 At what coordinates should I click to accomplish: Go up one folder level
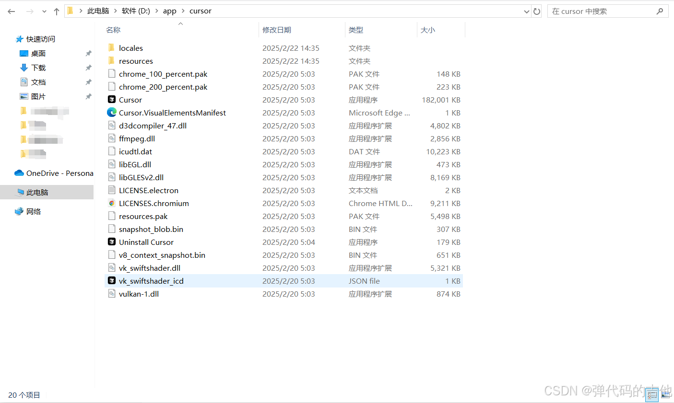57,11
